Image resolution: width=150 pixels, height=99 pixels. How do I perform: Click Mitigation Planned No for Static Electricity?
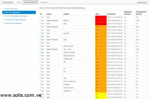[125, 56]
